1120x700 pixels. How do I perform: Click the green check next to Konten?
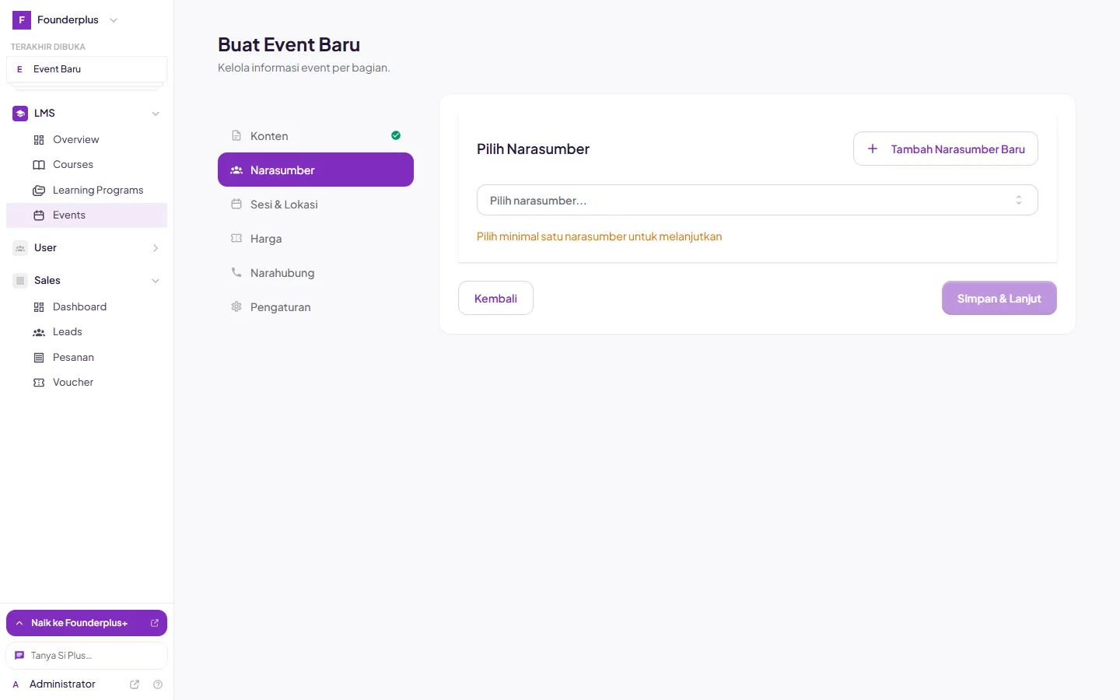coord(396,135)
